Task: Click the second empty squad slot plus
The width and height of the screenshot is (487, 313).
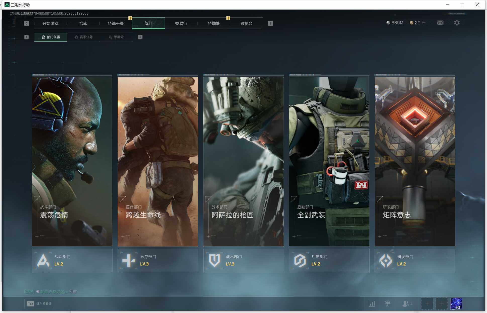Action: [x=442, y=304]
